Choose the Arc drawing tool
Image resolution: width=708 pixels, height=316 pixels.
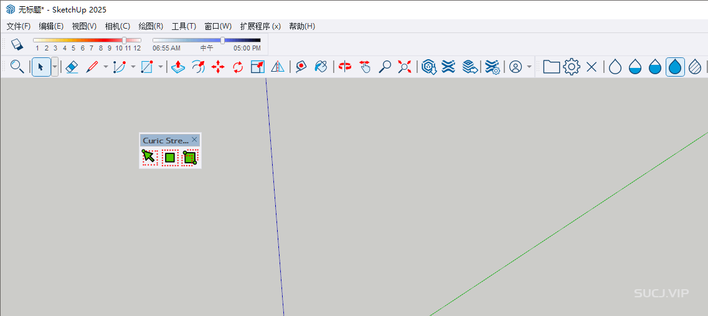119,67
